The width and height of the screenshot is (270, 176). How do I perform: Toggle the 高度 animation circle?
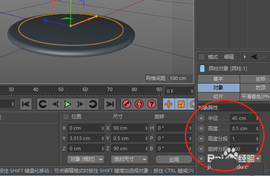click(x=201, y=128)
